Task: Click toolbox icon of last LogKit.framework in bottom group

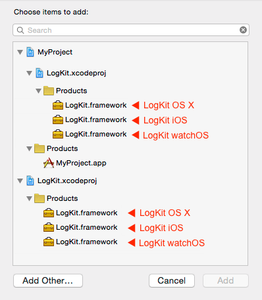Action: point(49,242)
